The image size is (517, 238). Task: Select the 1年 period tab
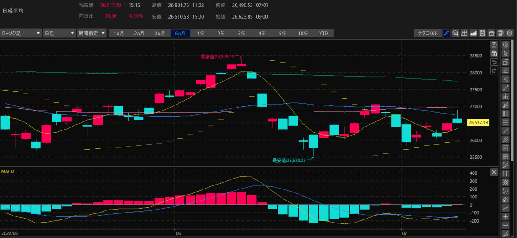201,33
